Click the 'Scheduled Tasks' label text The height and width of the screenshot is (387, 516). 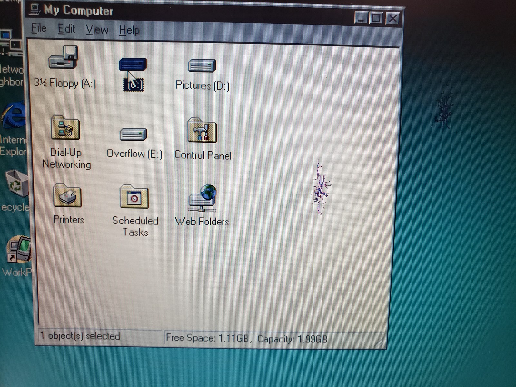(x=135, y=226)
